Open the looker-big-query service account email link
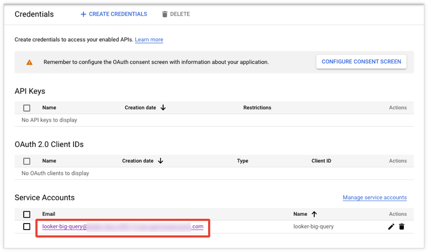The image size is (428, 252). point(122,227)
